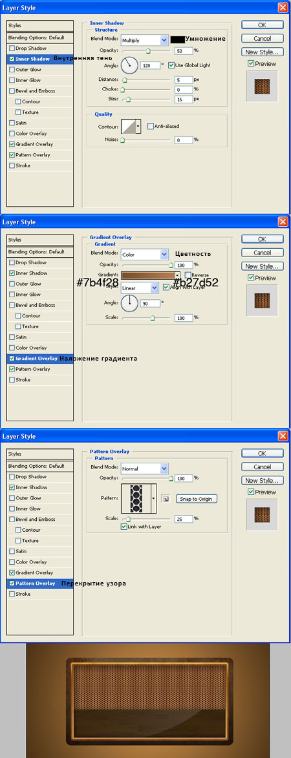This screenshot has width=291, height=758.
Task: Click the Inner Shadow opacity field showing 53
Action: [184, 50]
